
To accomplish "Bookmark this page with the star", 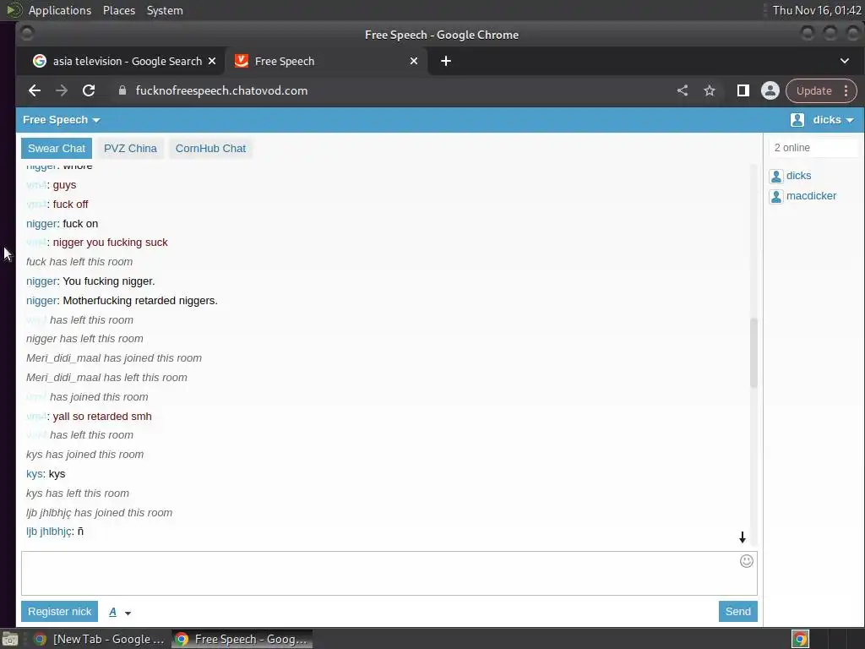I will pos(710,90).
